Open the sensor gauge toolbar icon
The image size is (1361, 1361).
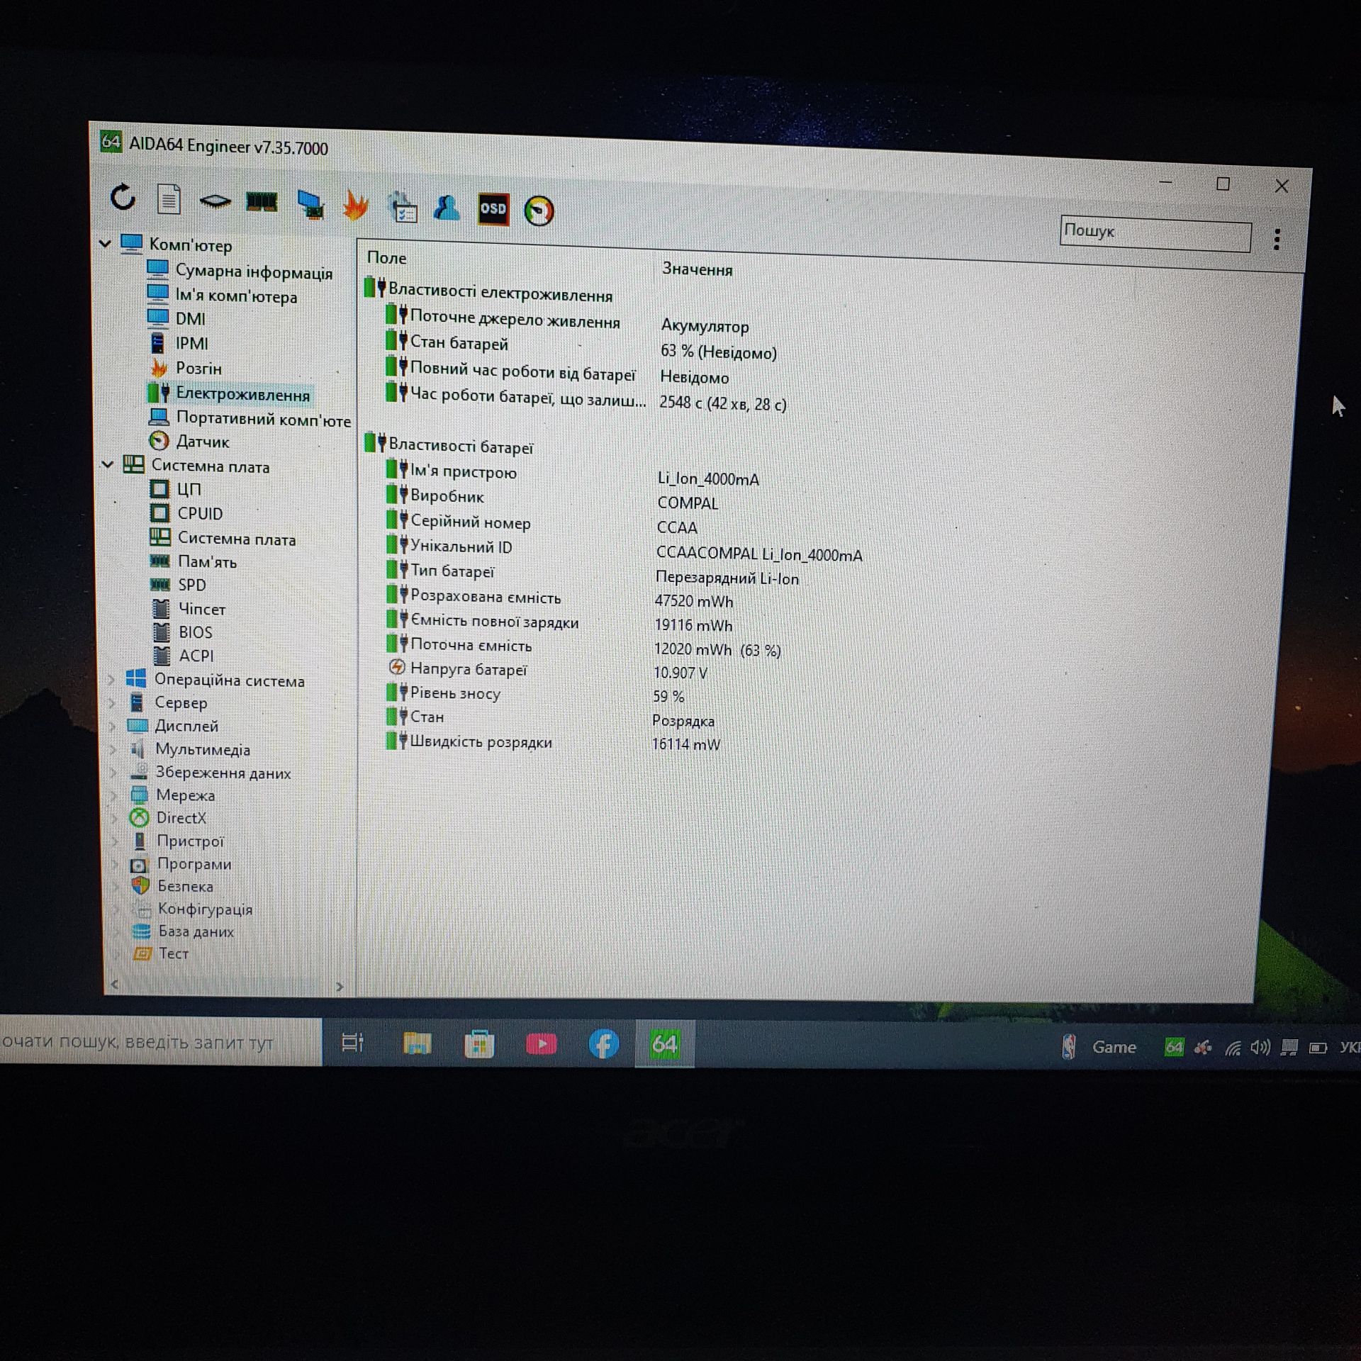(x=539, y=211)
